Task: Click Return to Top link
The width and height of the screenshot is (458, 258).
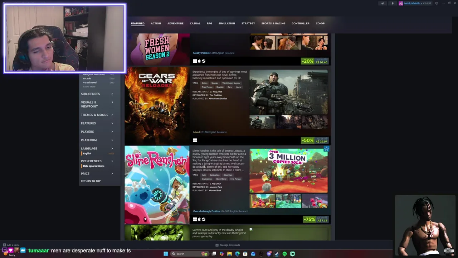Action: 91,181
